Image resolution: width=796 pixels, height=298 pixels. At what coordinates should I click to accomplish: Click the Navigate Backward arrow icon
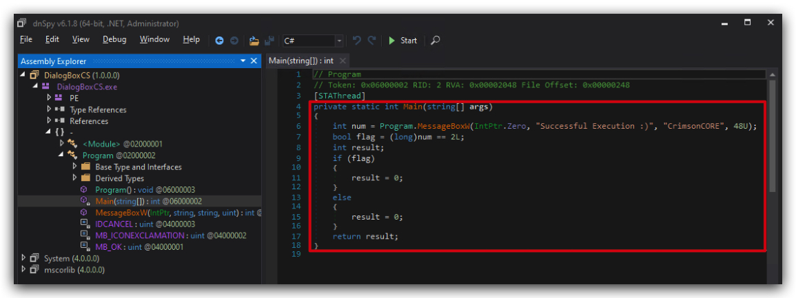point(219,41)
